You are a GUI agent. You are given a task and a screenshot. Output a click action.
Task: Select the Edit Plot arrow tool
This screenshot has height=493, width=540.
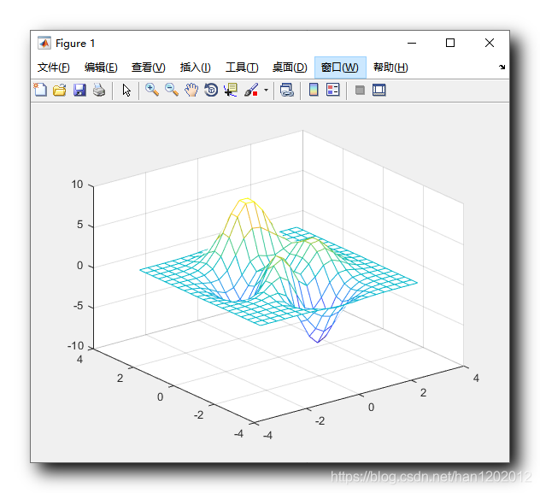click(126, 91)
